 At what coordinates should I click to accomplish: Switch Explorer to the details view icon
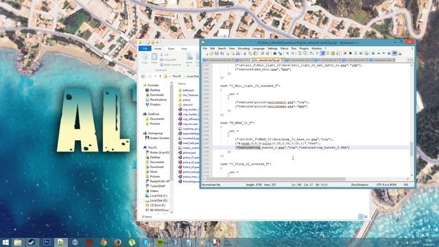point(361,217)
